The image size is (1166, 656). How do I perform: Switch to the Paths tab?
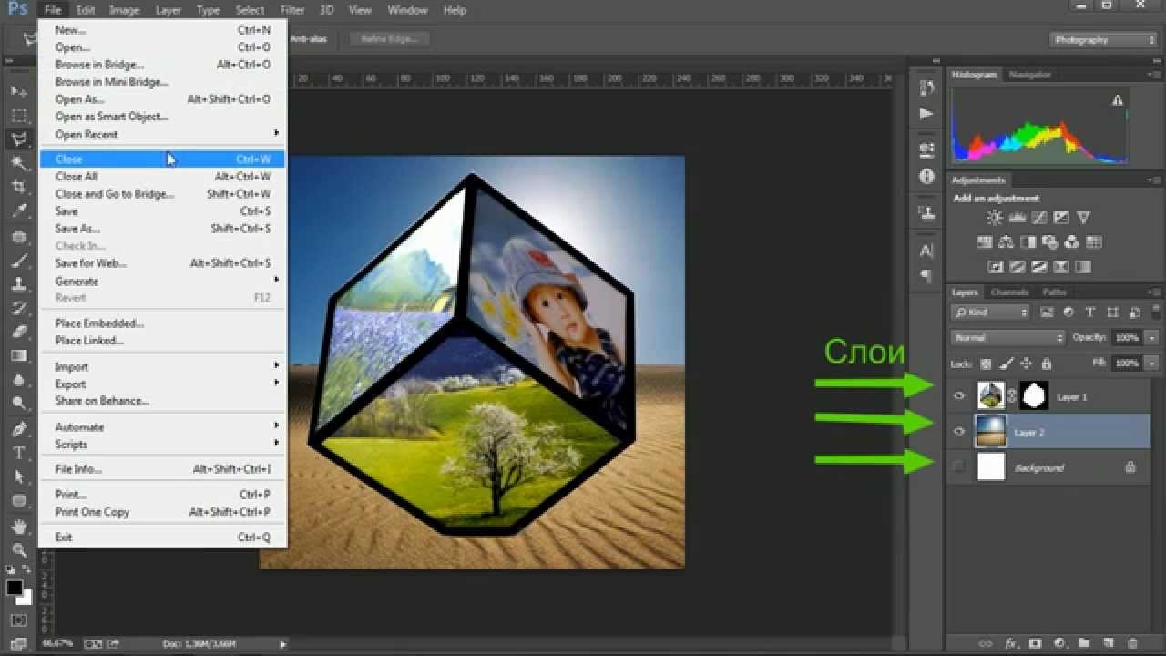click(1054, 292)
